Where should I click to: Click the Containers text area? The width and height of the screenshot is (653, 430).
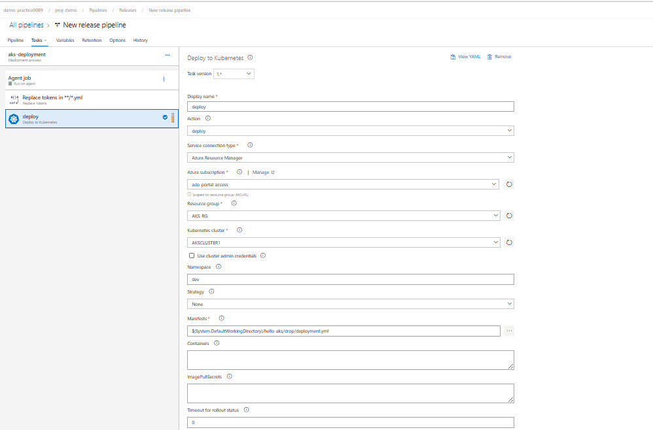point(351,360)
